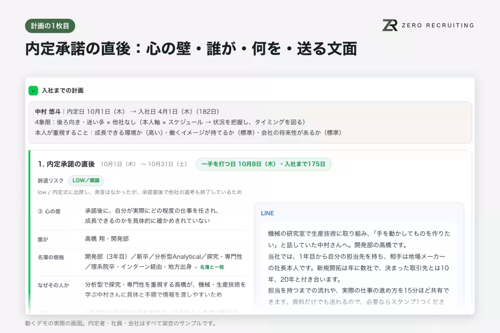Click the ③ 心の壁 row label

pos(49,211)
